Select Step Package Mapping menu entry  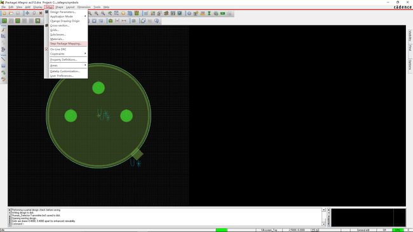click(x=66, y=44)
